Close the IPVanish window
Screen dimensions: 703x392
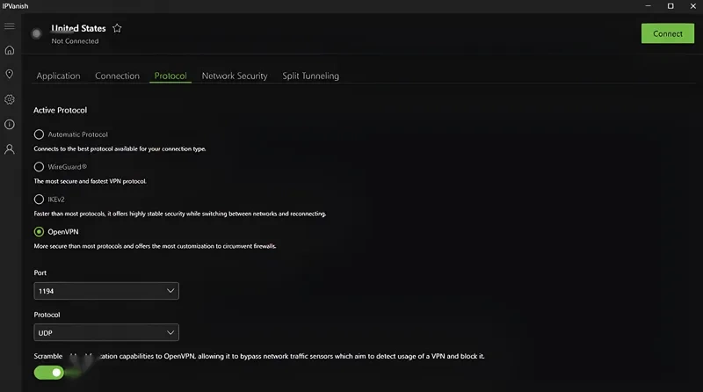pyautogui.click(x=693, y=6)
